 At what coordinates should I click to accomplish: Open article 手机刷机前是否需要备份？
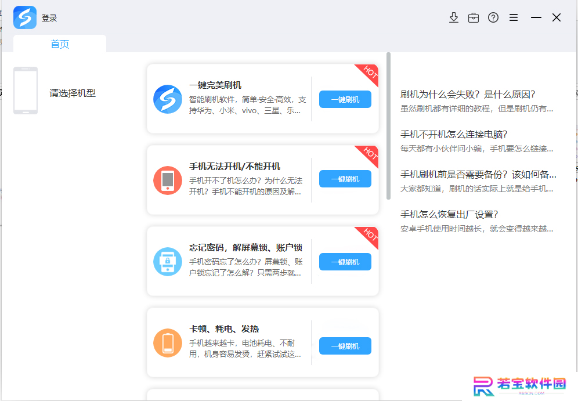click(x=478, y=174)
